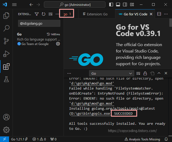
Task: Open output log in editor icon
Action: (152, 73)
